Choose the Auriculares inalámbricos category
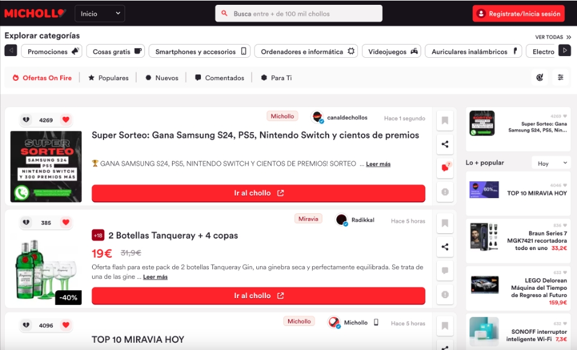Screen dimensions: 577x350 tap(474, 51)
